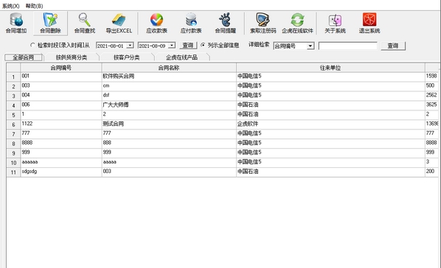The image size is (441, 268).
Task: Click the 中国石油 cell in row 4
Action: point(330,105)
